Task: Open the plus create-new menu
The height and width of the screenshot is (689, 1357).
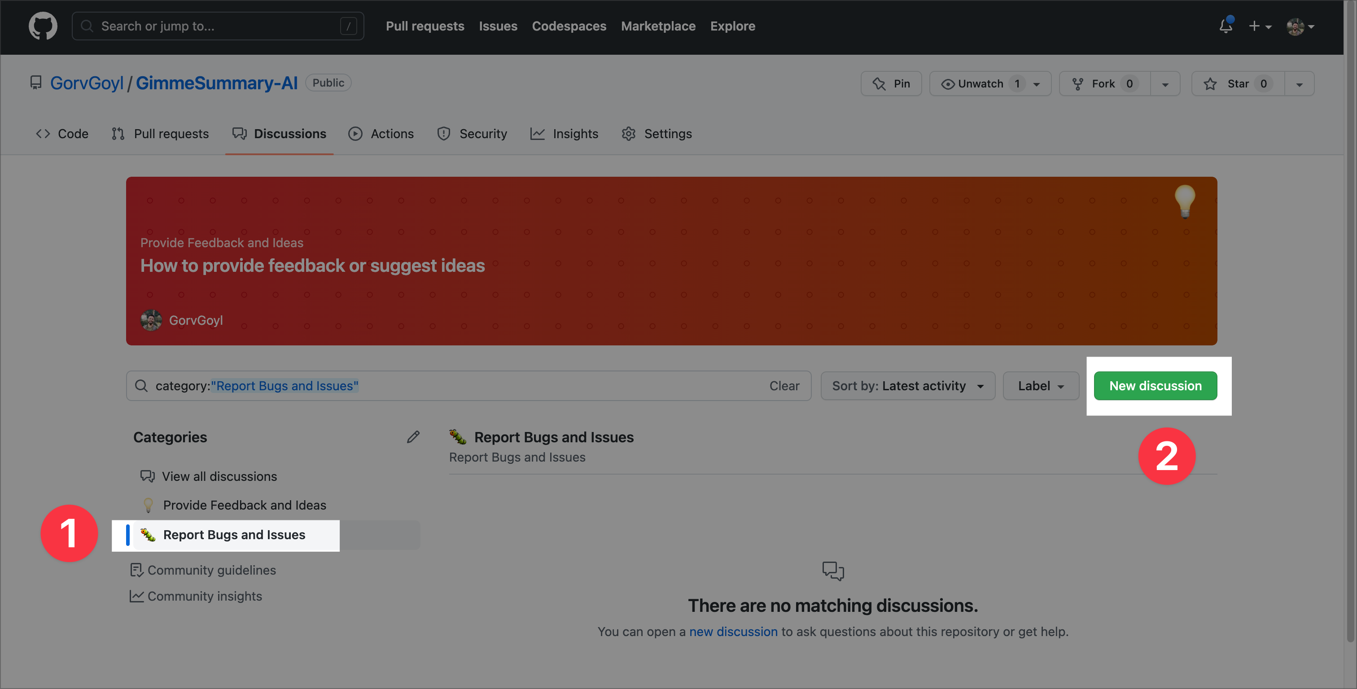Action: pos(1260,26)
